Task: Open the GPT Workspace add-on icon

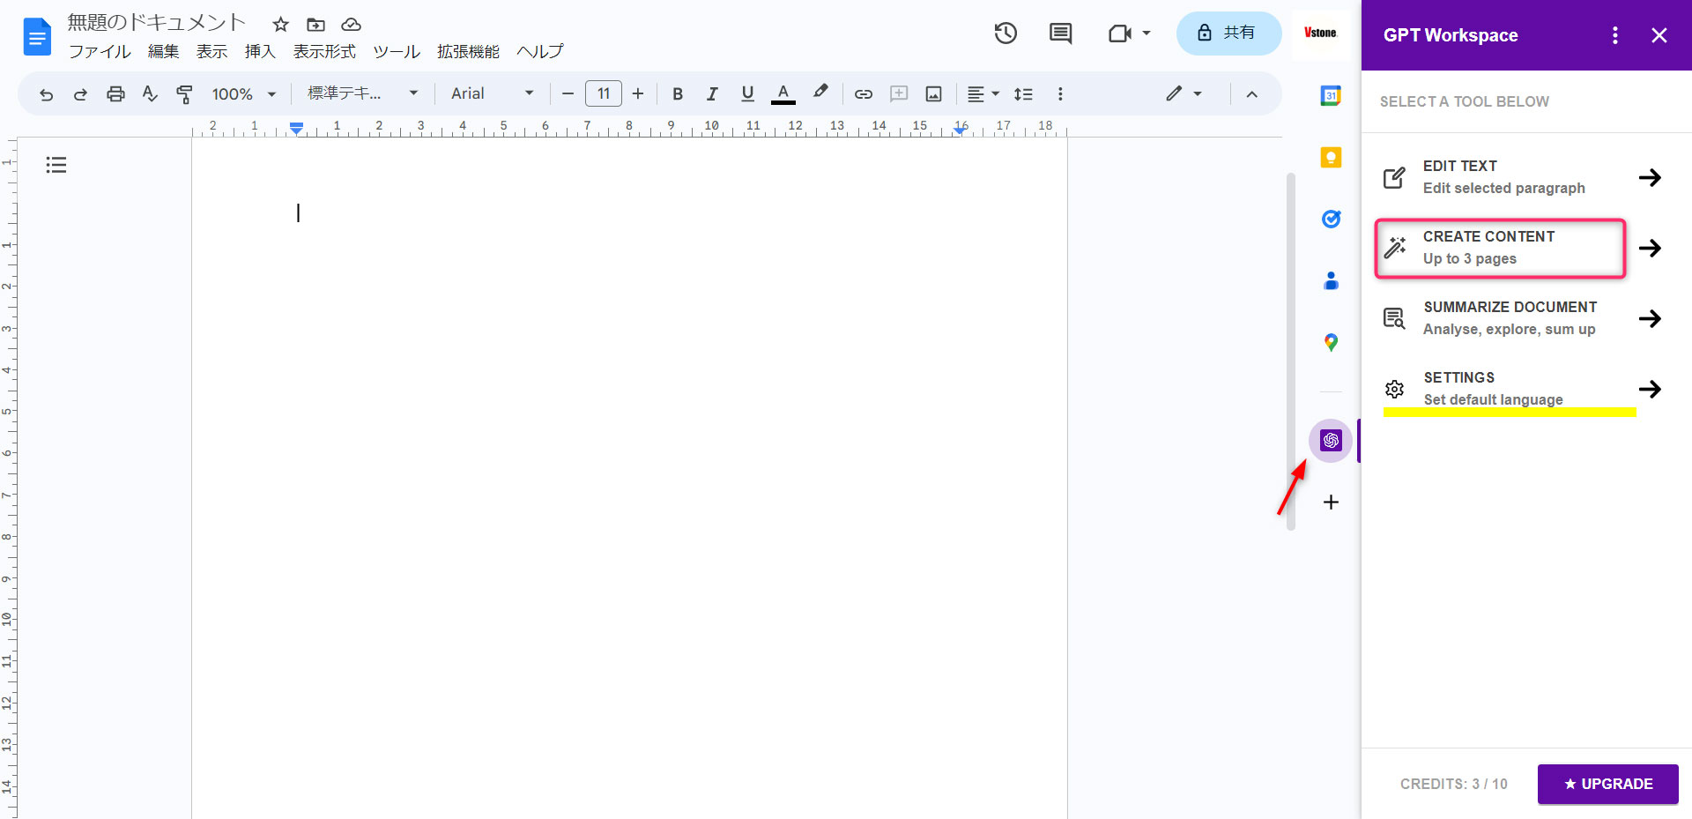Action: (x=1331, y=441)
